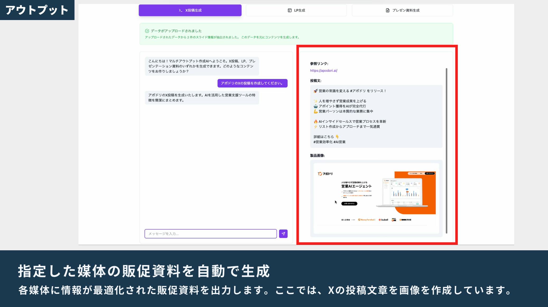The image size is (548, 307).
Task: Switch to the LP生成 tab
Action: pos(296,10)
